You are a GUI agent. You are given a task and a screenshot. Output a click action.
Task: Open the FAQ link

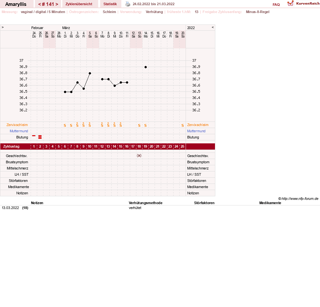276,5
